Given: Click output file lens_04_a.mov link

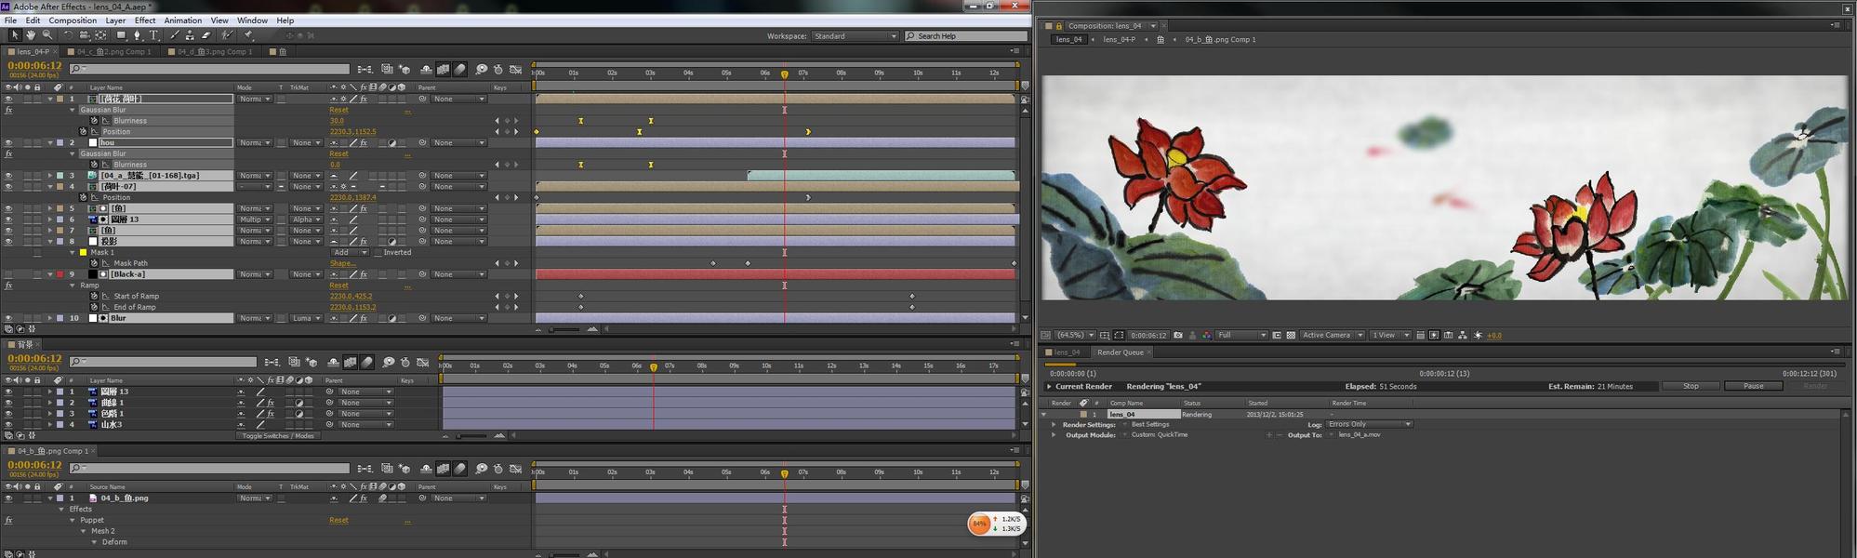Looking at the screenshot, I should coord(1360,435).
